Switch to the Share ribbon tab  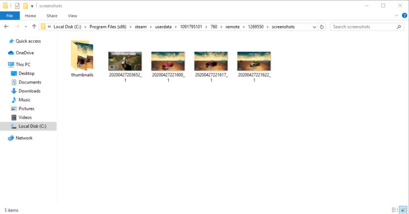[x=52, y=16]
